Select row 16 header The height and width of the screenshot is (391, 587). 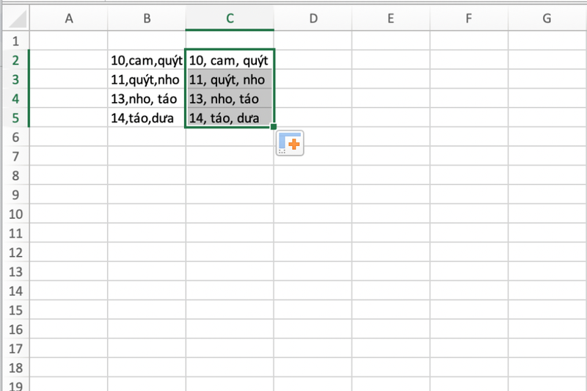pyautogui.click(x=15, y=329)
